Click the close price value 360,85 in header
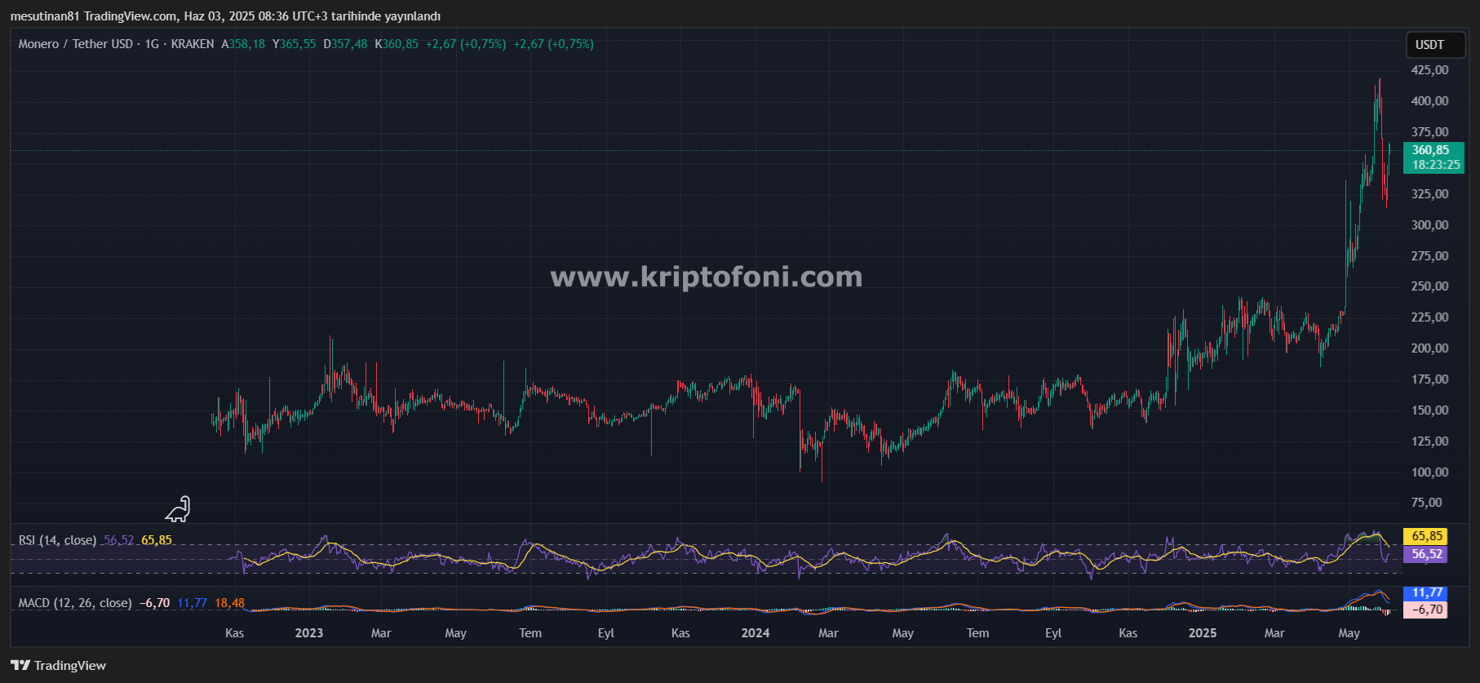1480x683 pixels. (x=401, y=44)
